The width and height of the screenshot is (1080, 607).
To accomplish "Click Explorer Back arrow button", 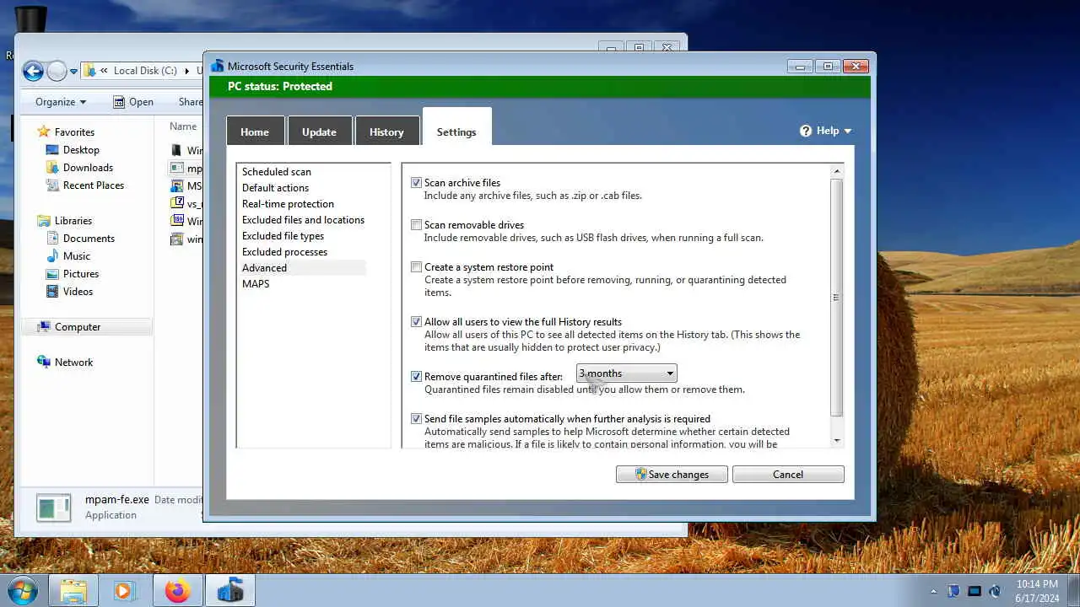I will [x=33, y=71].
